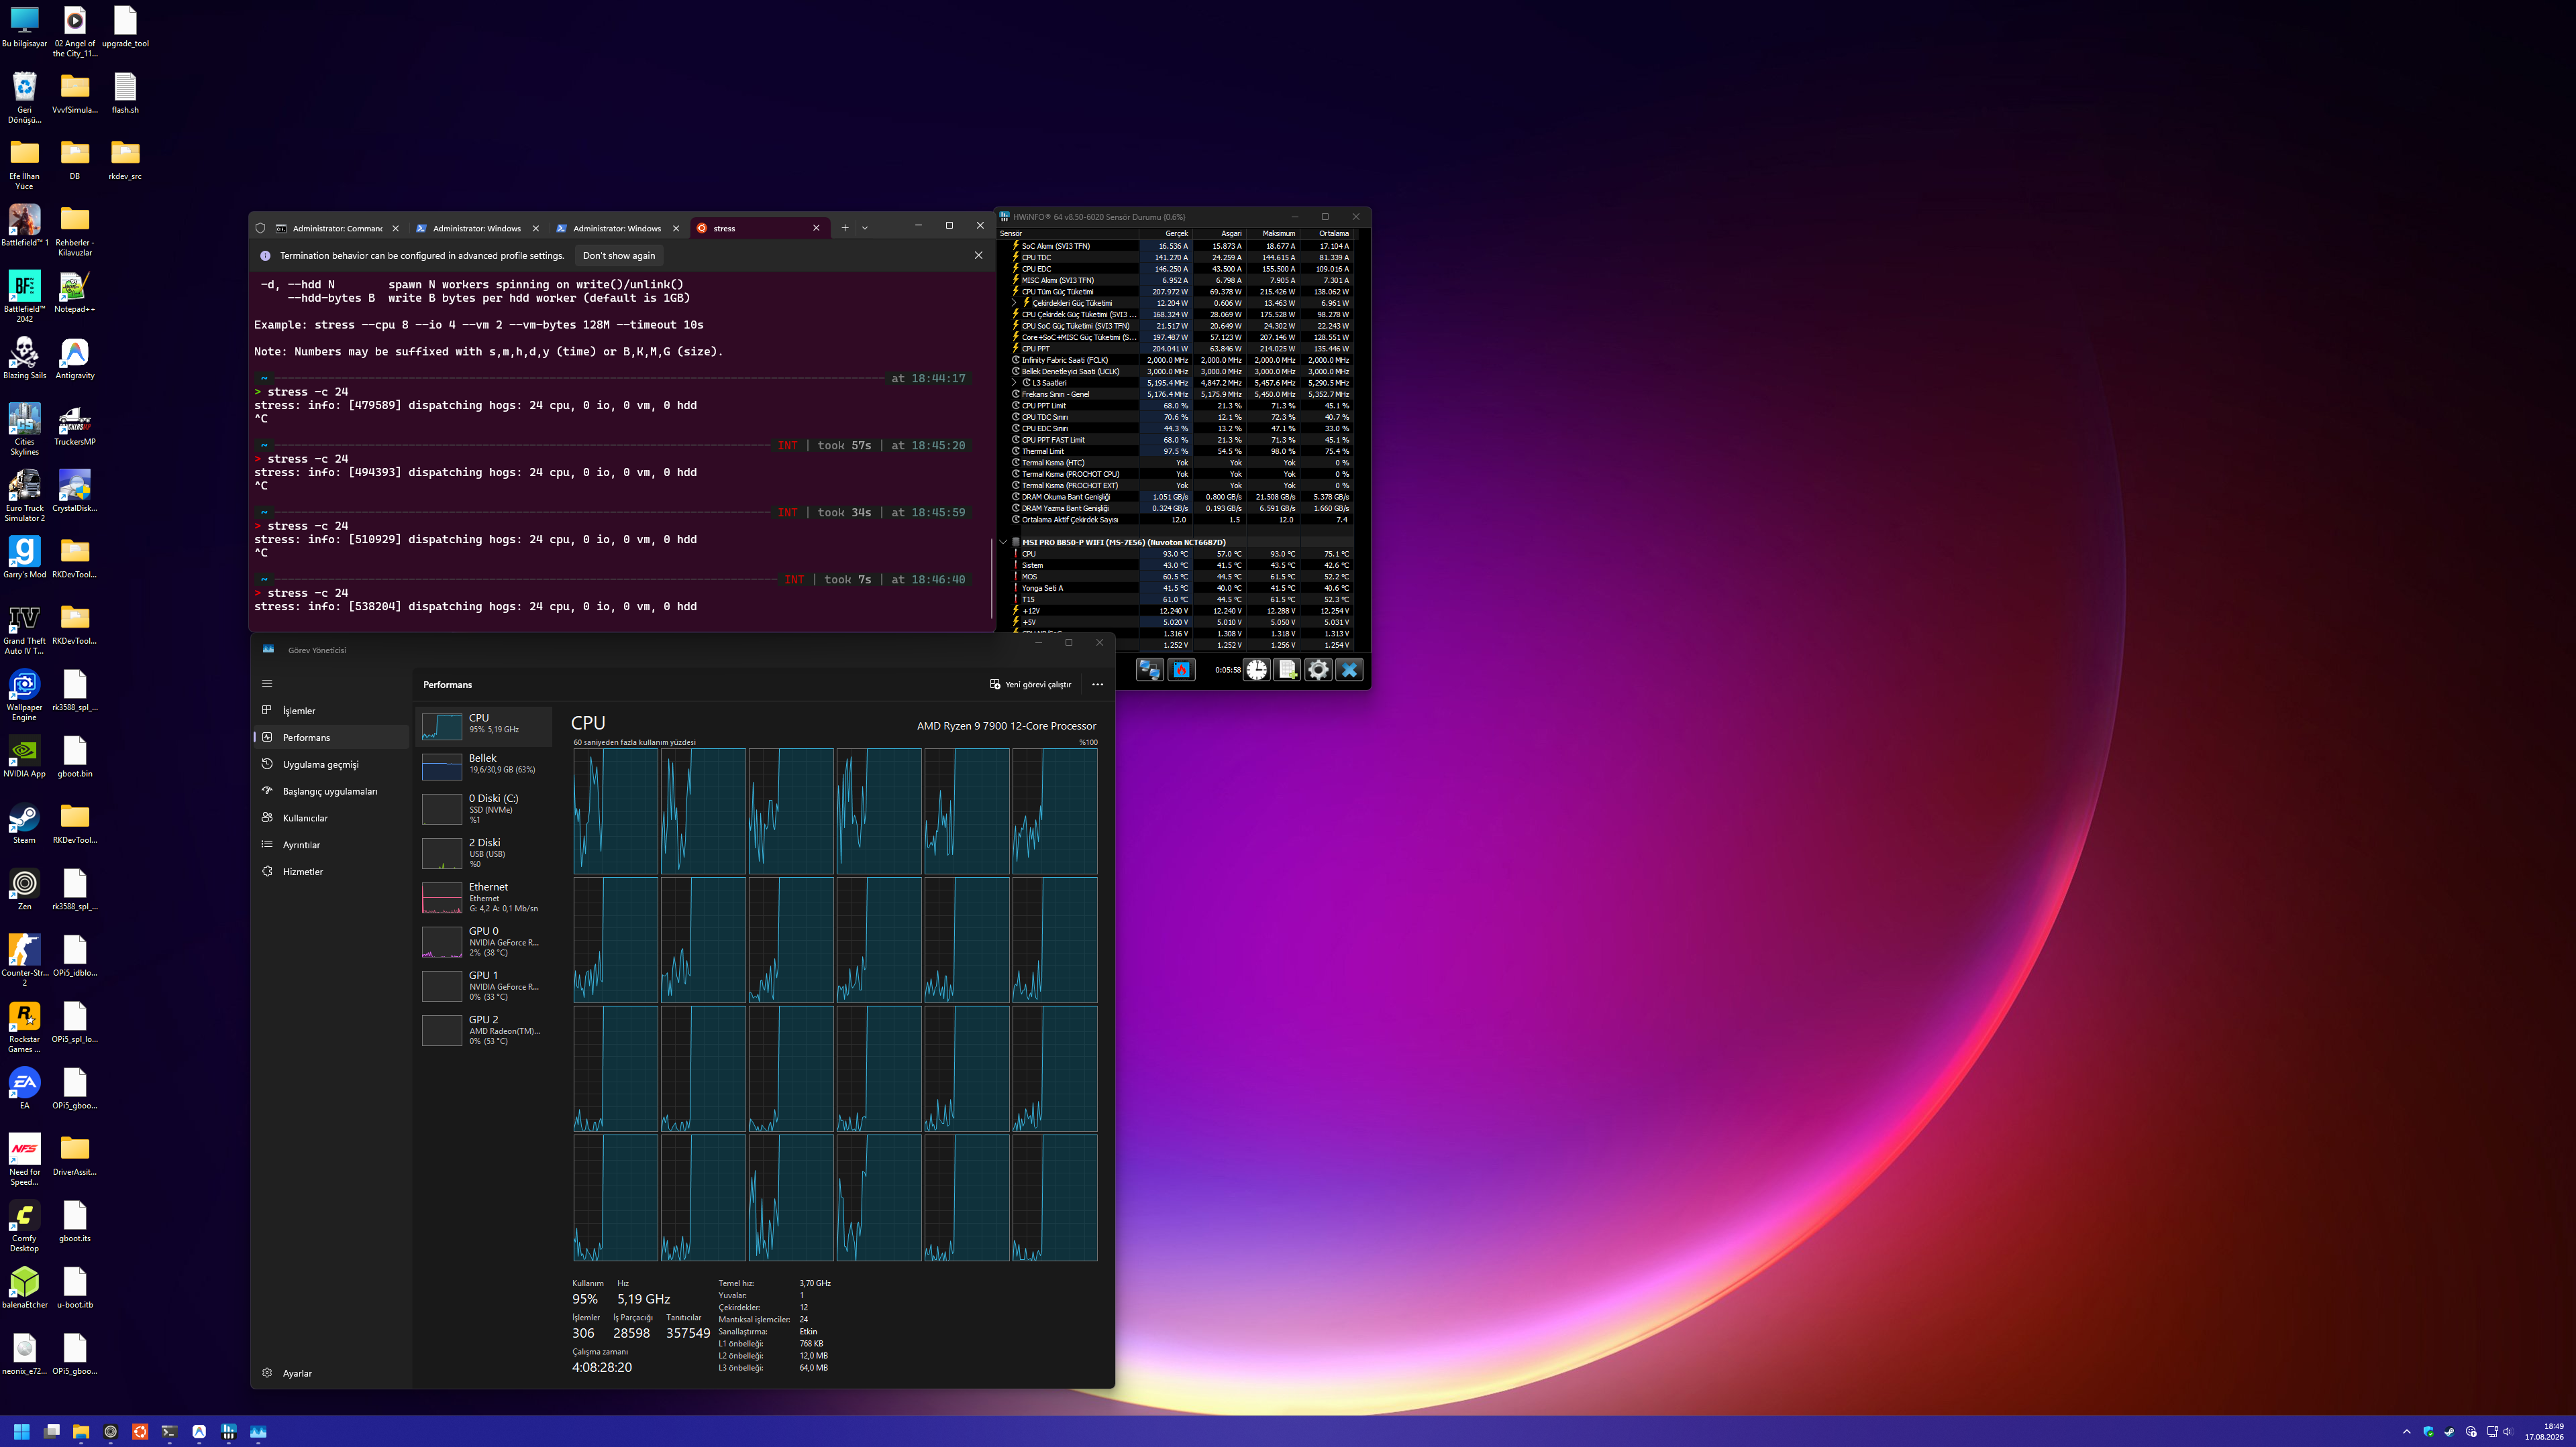2576x1447 pixels.
Task: Open Notepad++ desktop shortcut
Action: [x=75, y=292]
